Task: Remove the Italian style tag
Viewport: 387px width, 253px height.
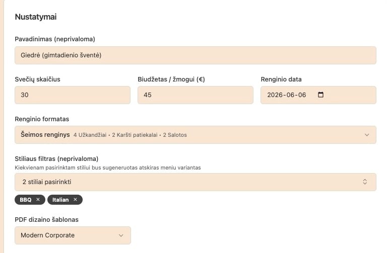Action: tap(75, 200)
